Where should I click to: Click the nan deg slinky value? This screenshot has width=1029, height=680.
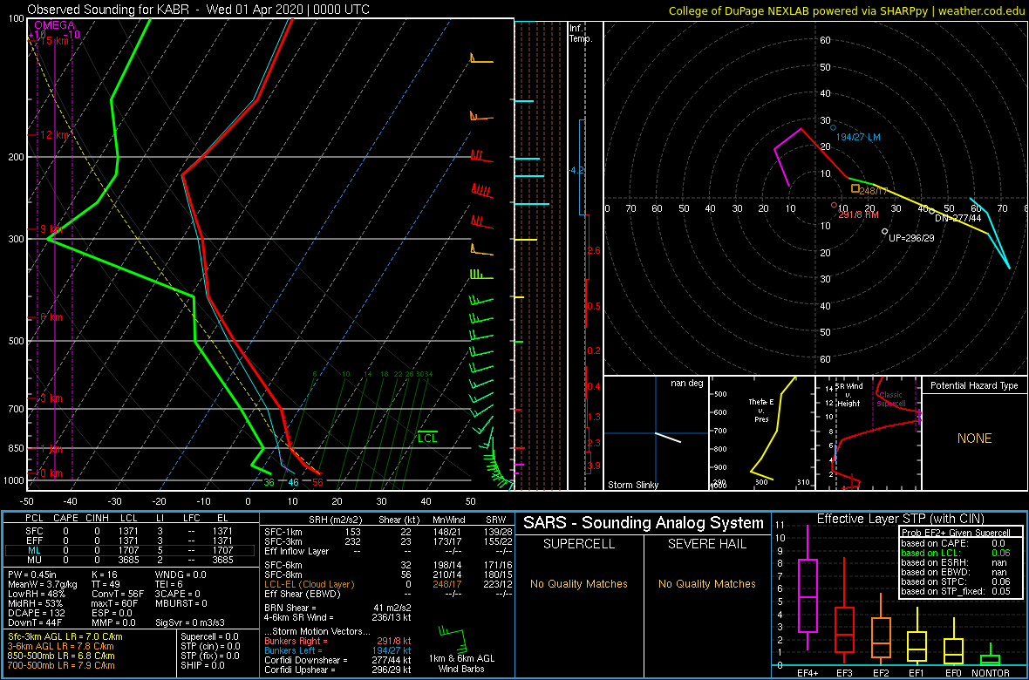(x=687, y=384)
